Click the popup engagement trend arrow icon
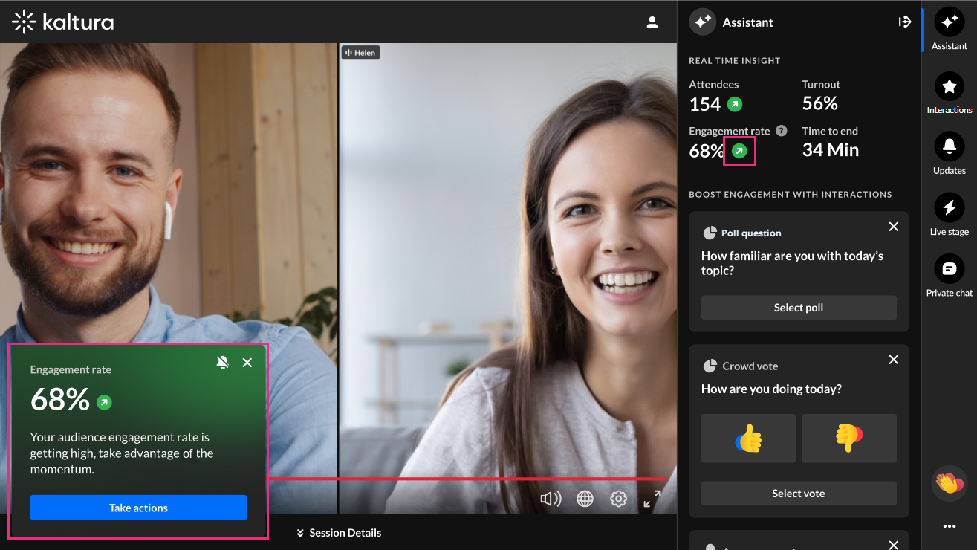 point(104,403)
